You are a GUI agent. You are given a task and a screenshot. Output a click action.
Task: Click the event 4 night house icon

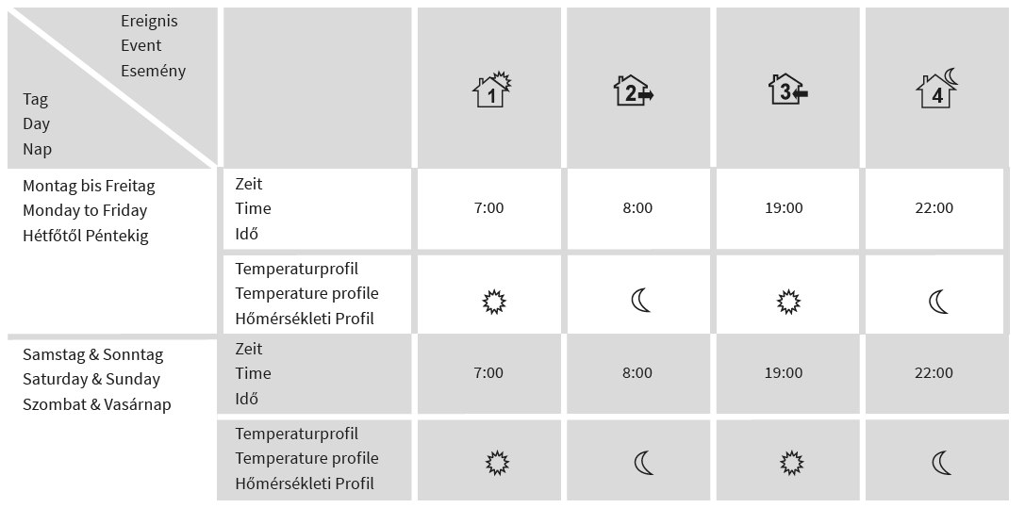point(938,89)
